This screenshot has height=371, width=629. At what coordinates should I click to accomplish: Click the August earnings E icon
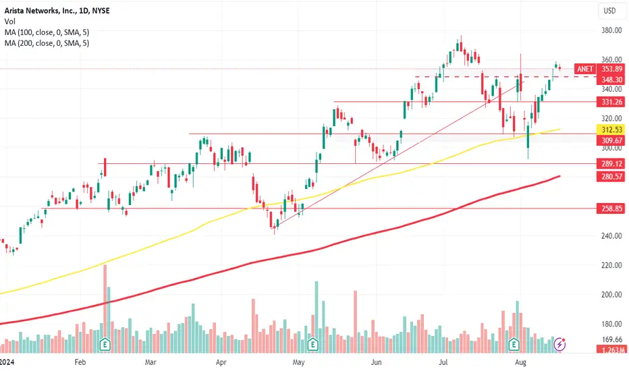click(514, 344)
